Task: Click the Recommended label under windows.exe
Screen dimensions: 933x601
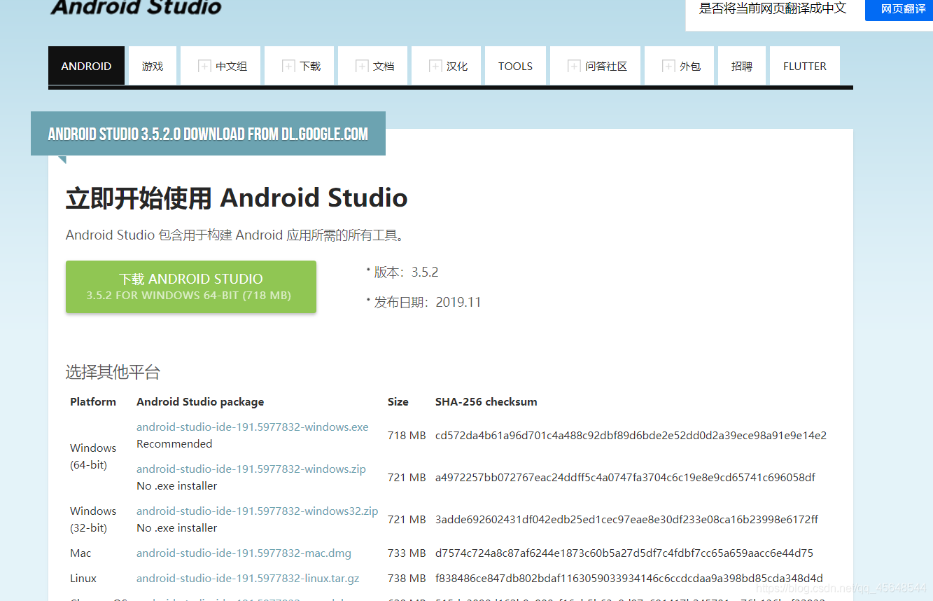Action: (174, 444)
